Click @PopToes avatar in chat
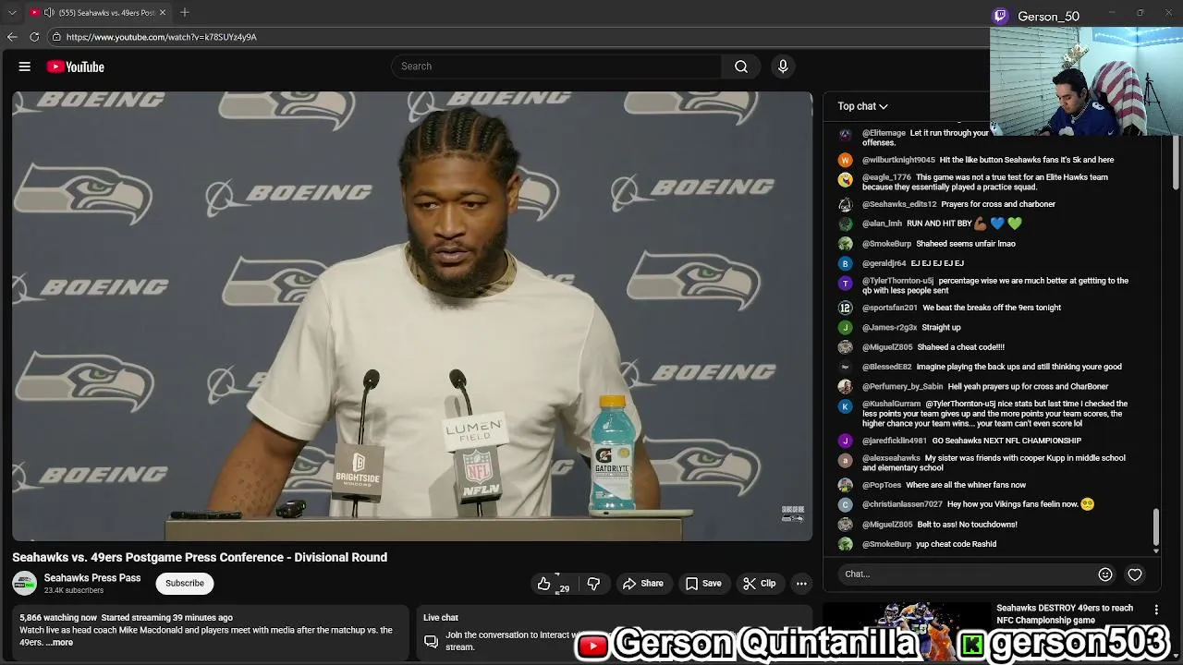This screenshot has width=1183, height=665. pyautogui.click(x=845, y=485)
